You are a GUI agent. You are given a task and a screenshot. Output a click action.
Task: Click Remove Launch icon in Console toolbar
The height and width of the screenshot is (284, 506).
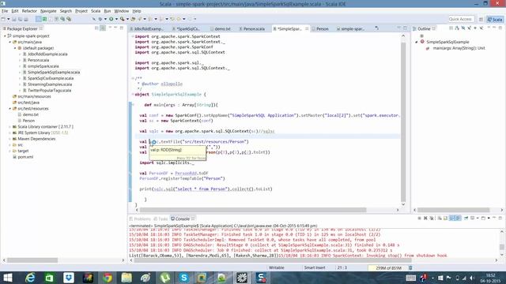coord(425,219)
